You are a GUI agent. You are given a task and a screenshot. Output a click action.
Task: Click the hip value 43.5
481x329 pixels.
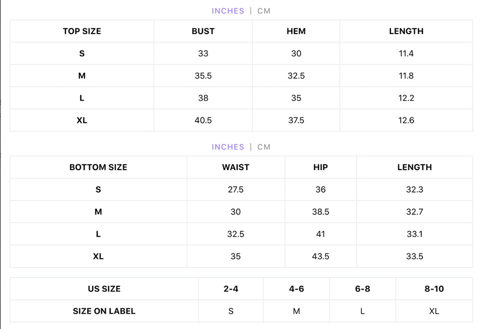tap(320, 256)
